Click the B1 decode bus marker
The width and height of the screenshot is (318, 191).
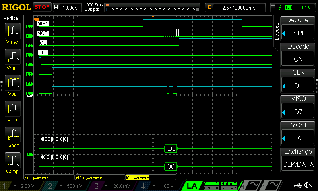[30, 155]
